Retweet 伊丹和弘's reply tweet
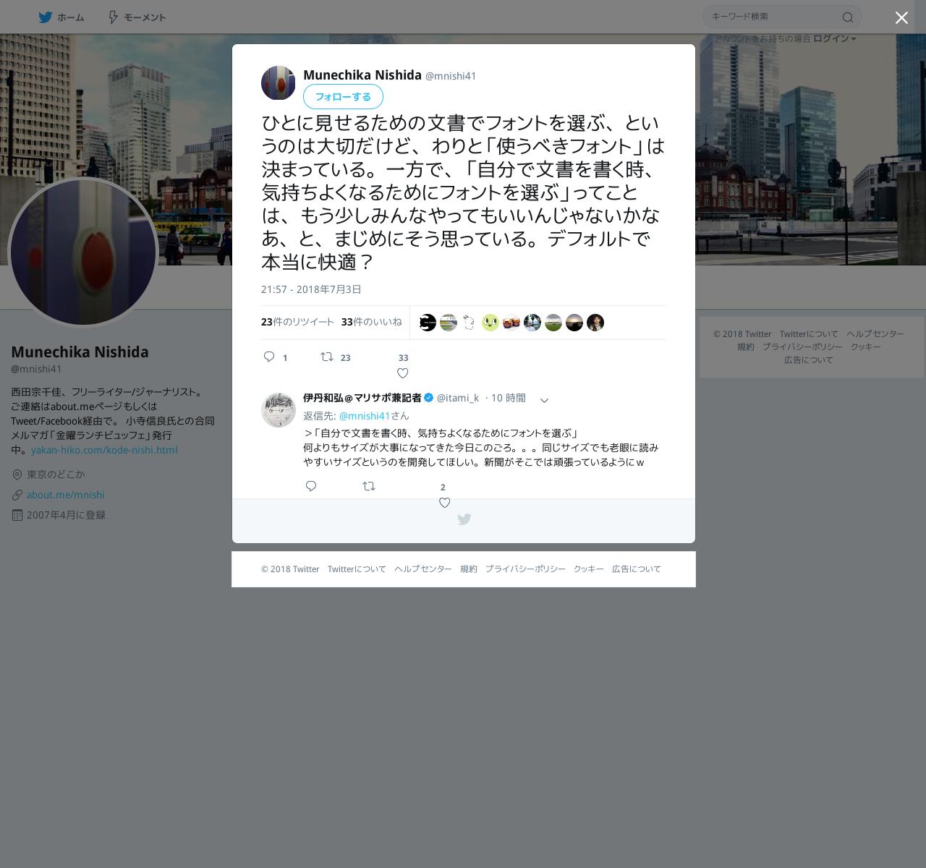 click(369, 486)
